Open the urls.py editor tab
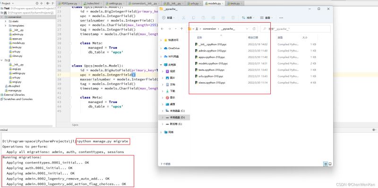 [194, 4]
